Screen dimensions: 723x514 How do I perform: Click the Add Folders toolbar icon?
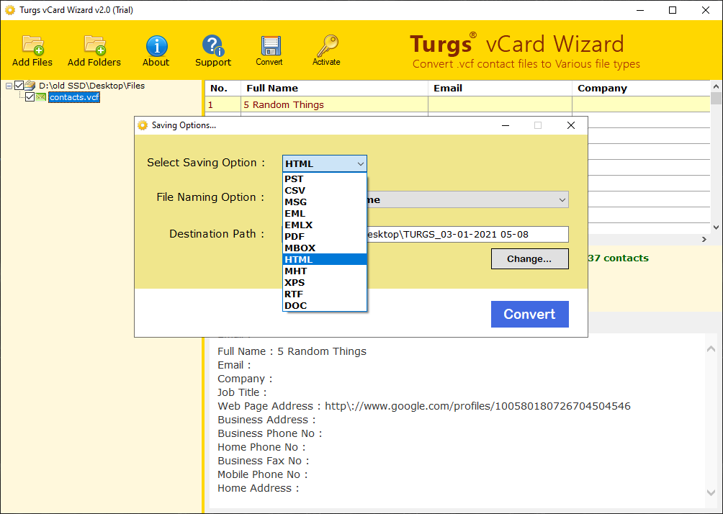[94, 45]
